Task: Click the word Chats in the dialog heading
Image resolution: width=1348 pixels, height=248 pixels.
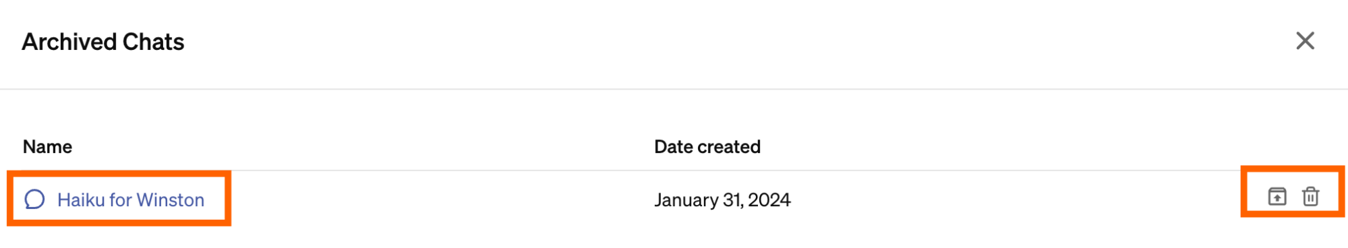Action: [x=153, y=42]
